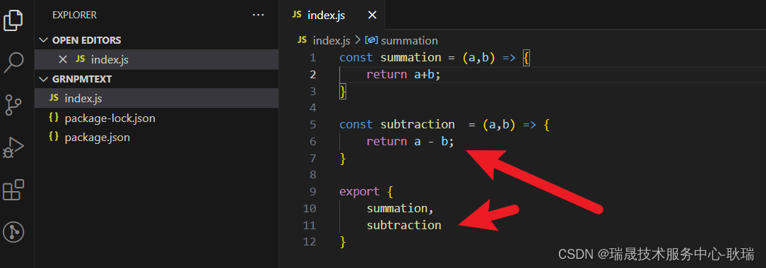Click the EXPLORER panel title
Viewport: 766px width, 268px height.
(x=74, y=15)
